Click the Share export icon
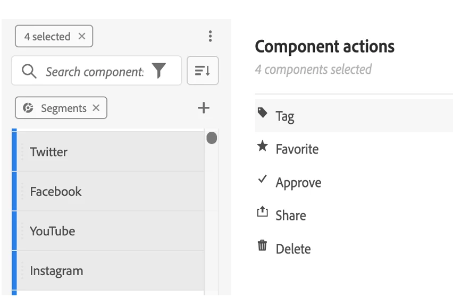The width and height of the screenshot is (453, 307). click(262, 212)
